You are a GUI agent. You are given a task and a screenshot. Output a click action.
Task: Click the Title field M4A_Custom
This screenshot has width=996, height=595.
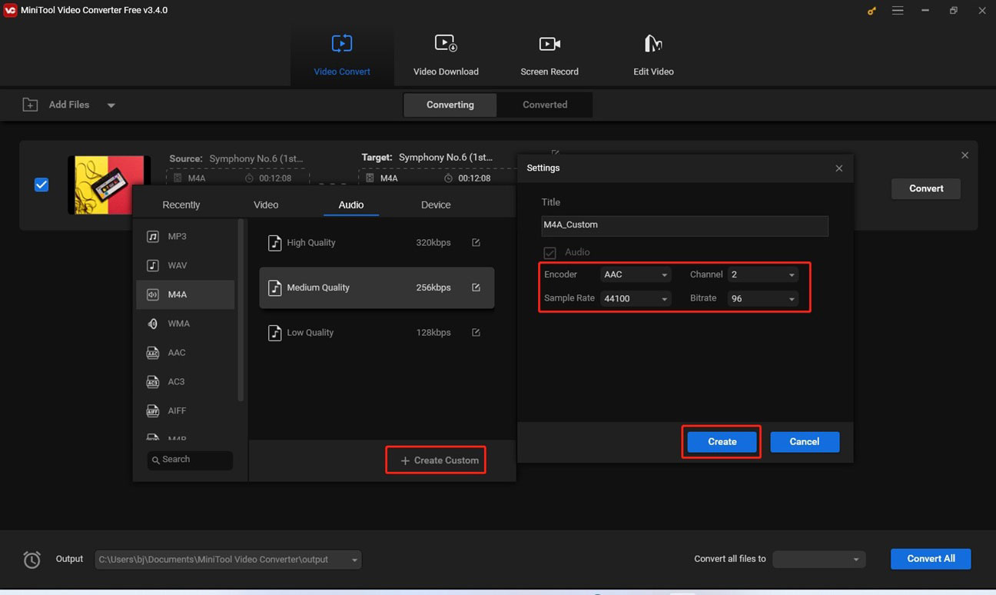(x=685, y=225)
